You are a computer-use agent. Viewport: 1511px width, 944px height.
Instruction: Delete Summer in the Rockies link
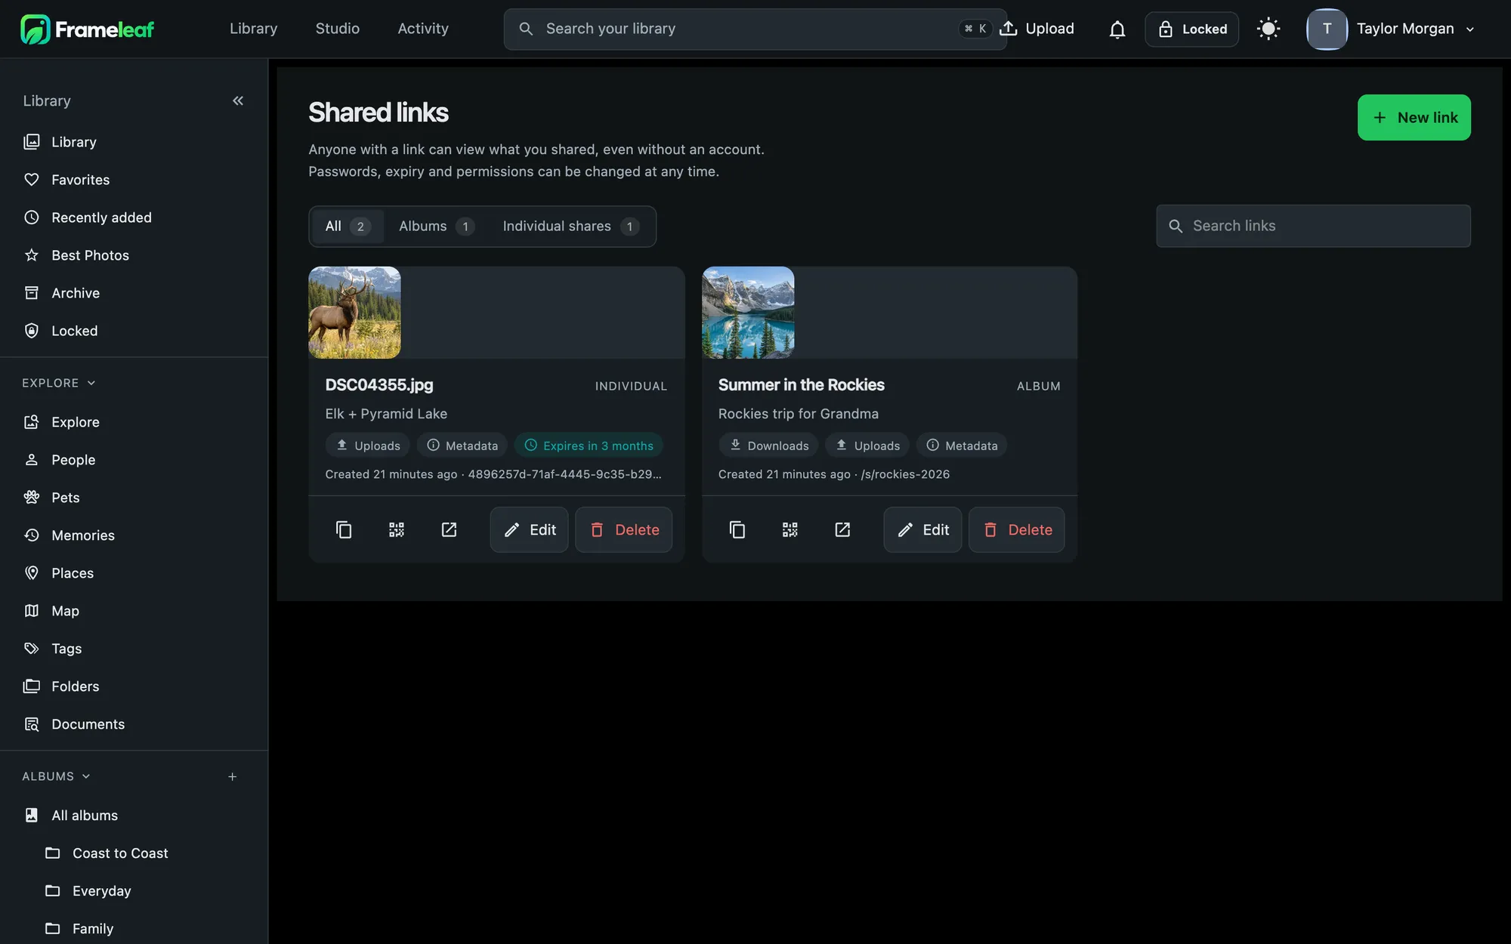click(x=1017, y=529)
